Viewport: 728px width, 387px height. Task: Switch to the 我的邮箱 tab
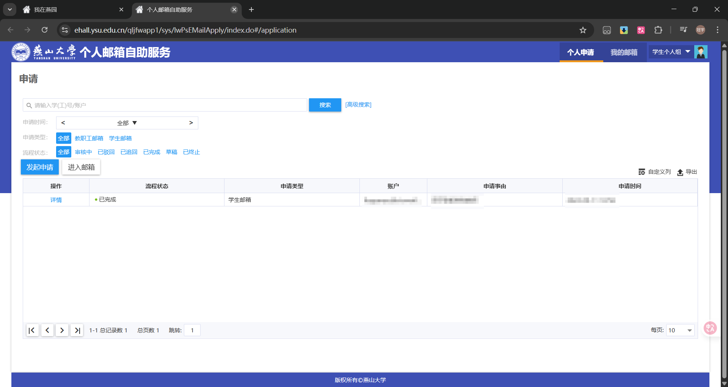click(624, 52)
